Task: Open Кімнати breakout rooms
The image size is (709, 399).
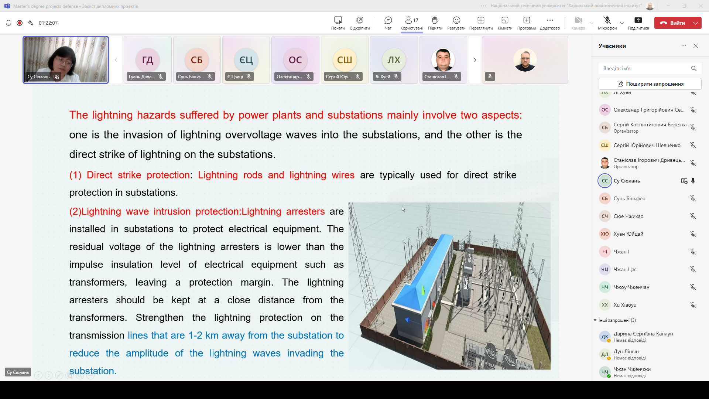Action: tap(505, 23)
